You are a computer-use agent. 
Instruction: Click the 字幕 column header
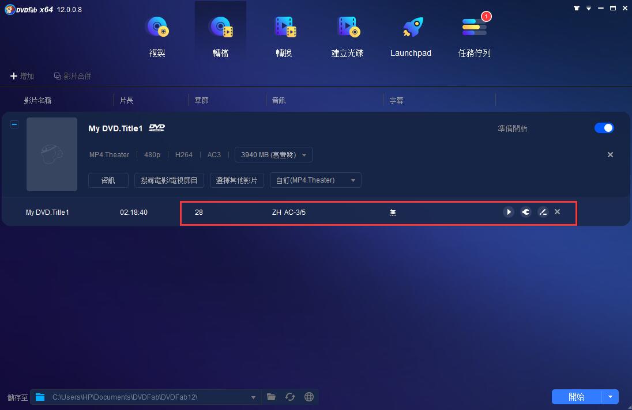click(x=396, y=100)
